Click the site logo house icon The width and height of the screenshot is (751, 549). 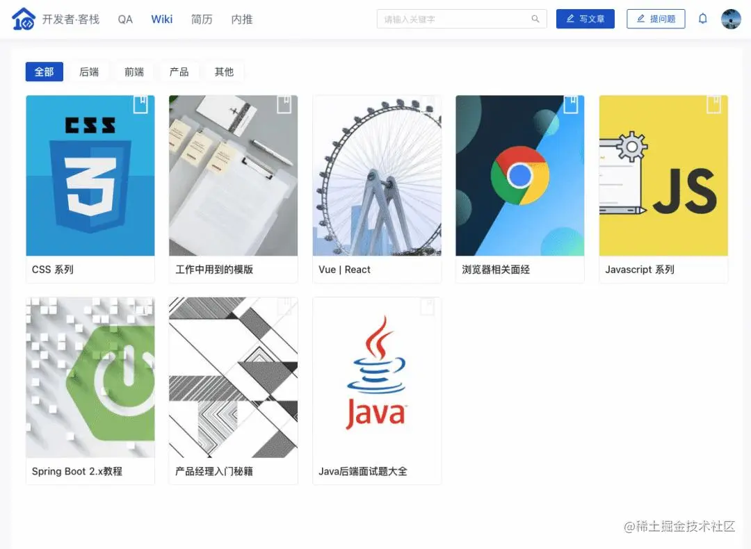pyautogui.click(x=24, y=19)
